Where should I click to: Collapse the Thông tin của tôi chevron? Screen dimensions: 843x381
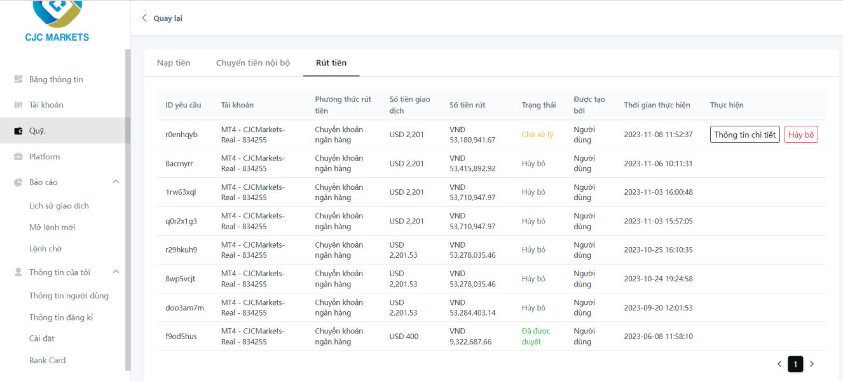(116, 272)
